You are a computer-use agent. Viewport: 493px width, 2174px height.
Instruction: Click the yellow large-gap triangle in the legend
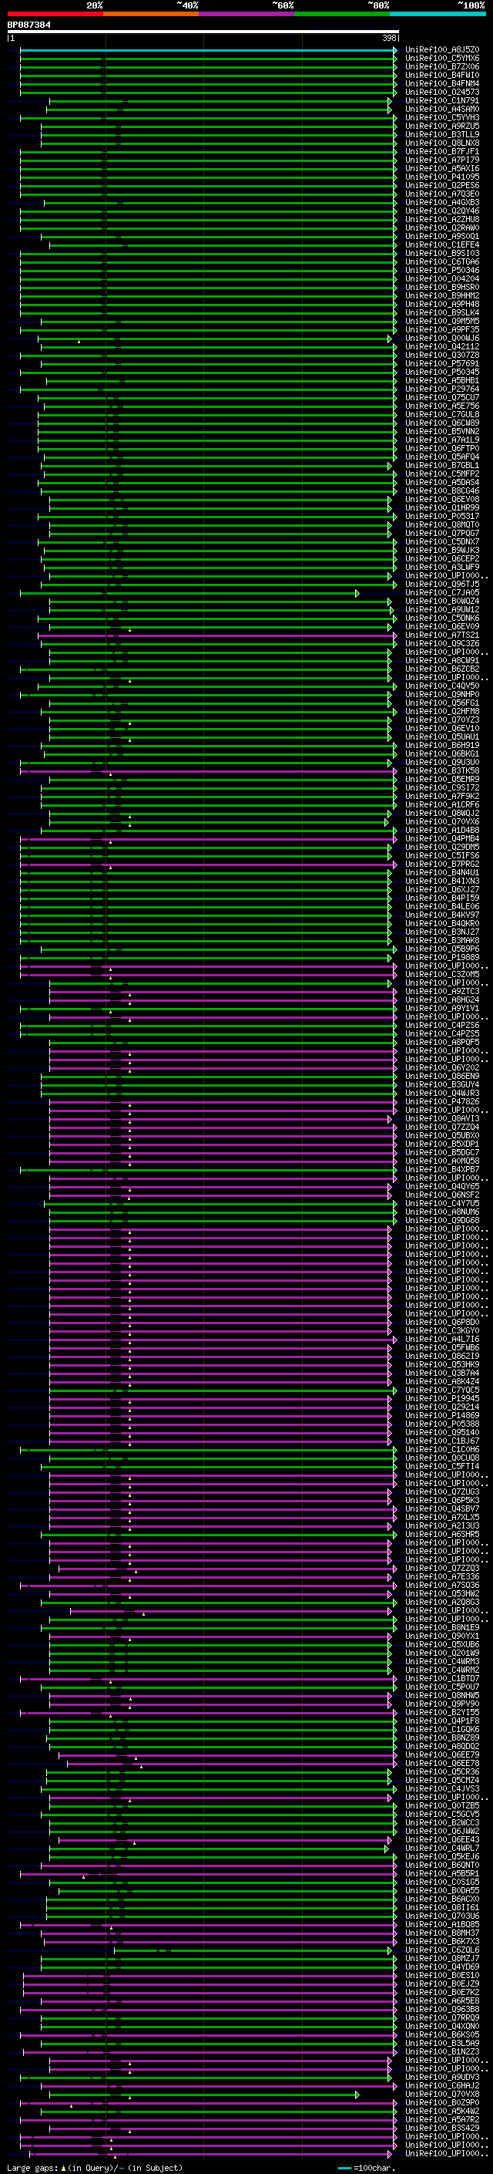[63, 2167]
